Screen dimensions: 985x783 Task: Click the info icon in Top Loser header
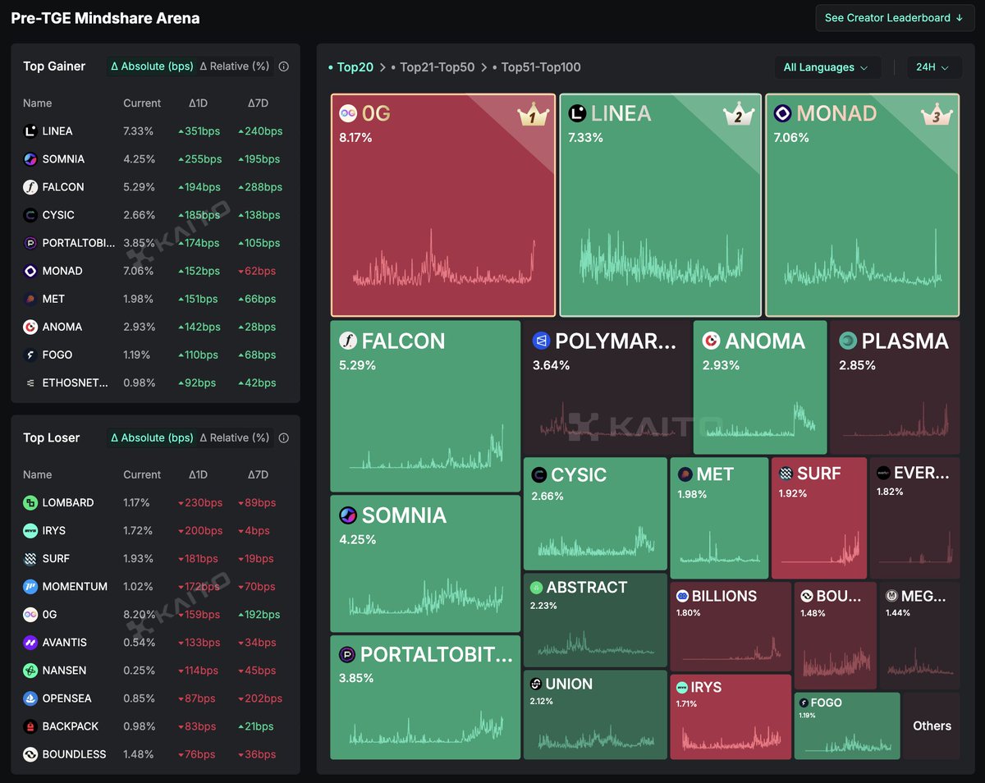[284, 438]
